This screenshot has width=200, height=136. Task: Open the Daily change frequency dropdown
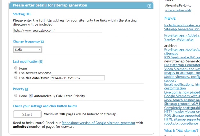pos(28,49)
